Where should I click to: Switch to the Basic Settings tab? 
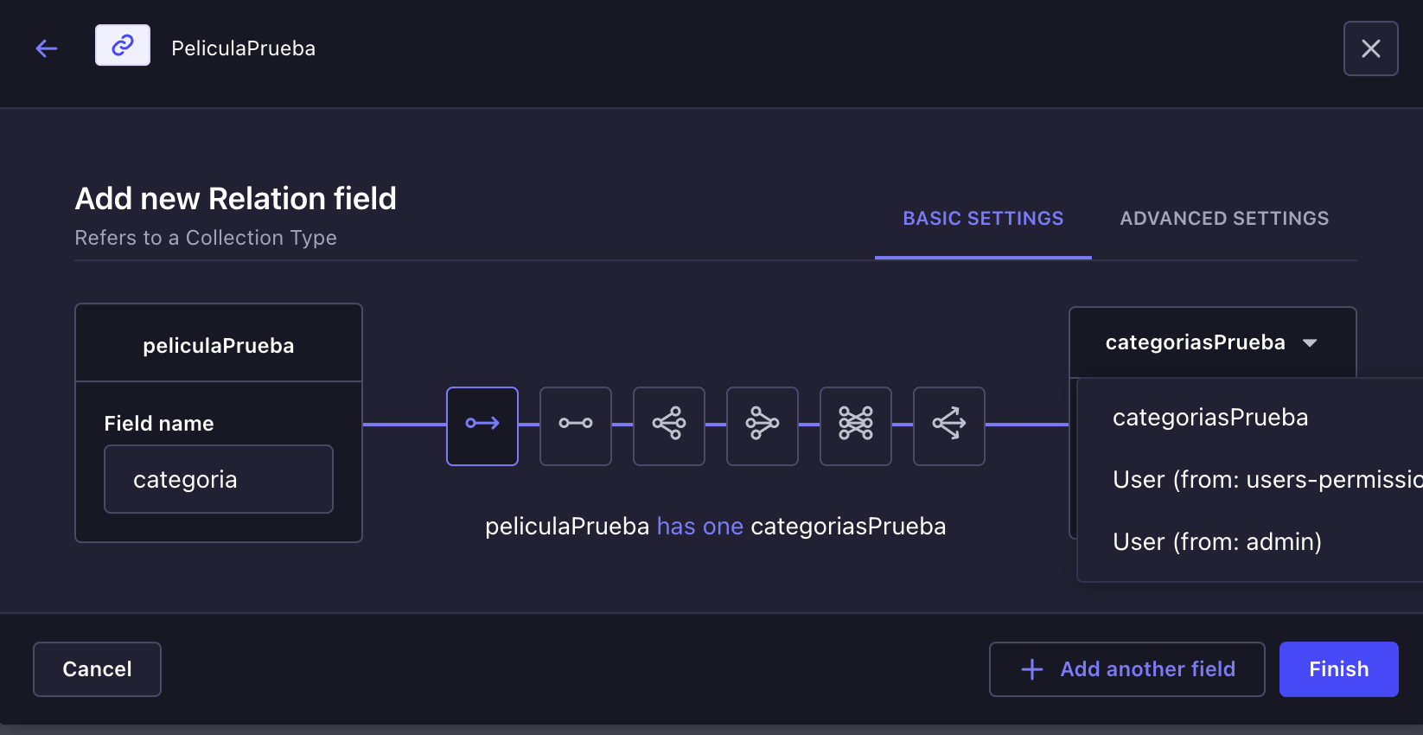pyautogui.click(x=983, y=219)
